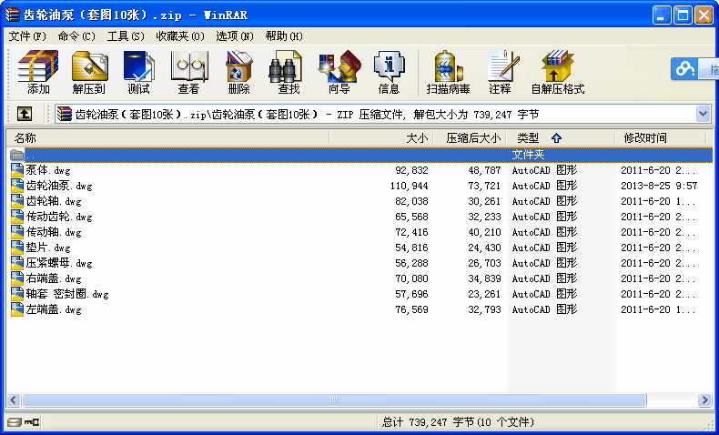This screenshot has height=435, width=719.
Task: Select the 右端盖.dwg file icon
Action: pos(17,278)
